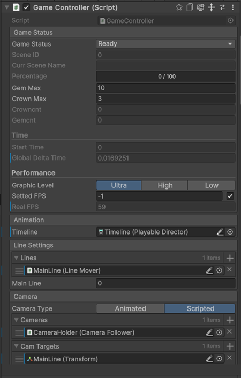Screen dimensions: 241x378
Task: Click the Game Status section header
Action: pos(124,32)
